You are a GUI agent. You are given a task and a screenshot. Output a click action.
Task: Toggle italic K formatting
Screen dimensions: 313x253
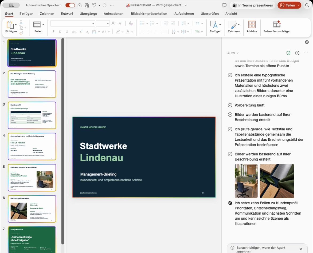60,31
